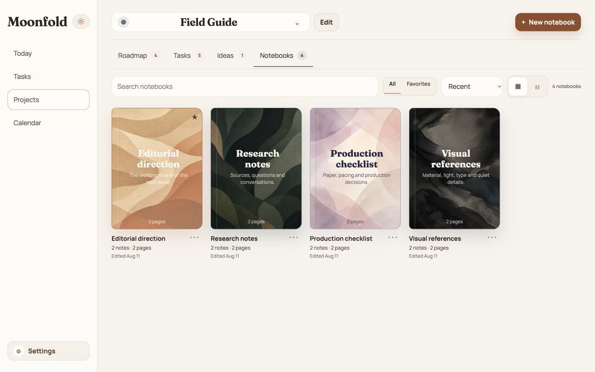
Task: Click the "Production checklist" title below the cover
Action: [x=341, y=238]
